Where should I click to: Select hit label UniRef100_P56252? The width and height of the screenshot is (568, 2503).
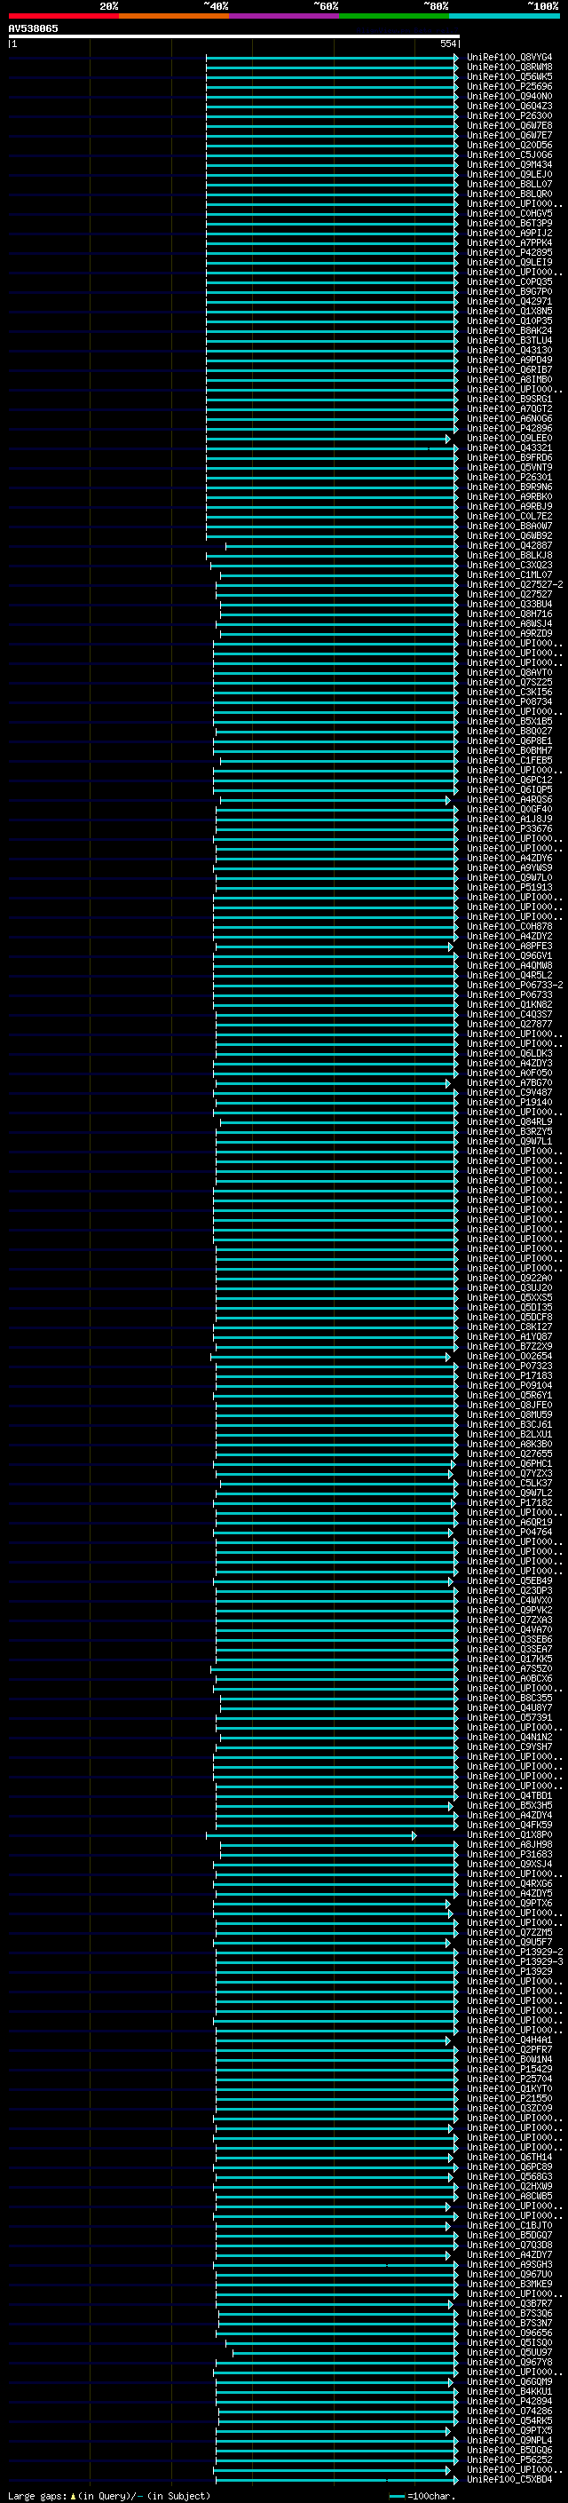pos(509,2459)
